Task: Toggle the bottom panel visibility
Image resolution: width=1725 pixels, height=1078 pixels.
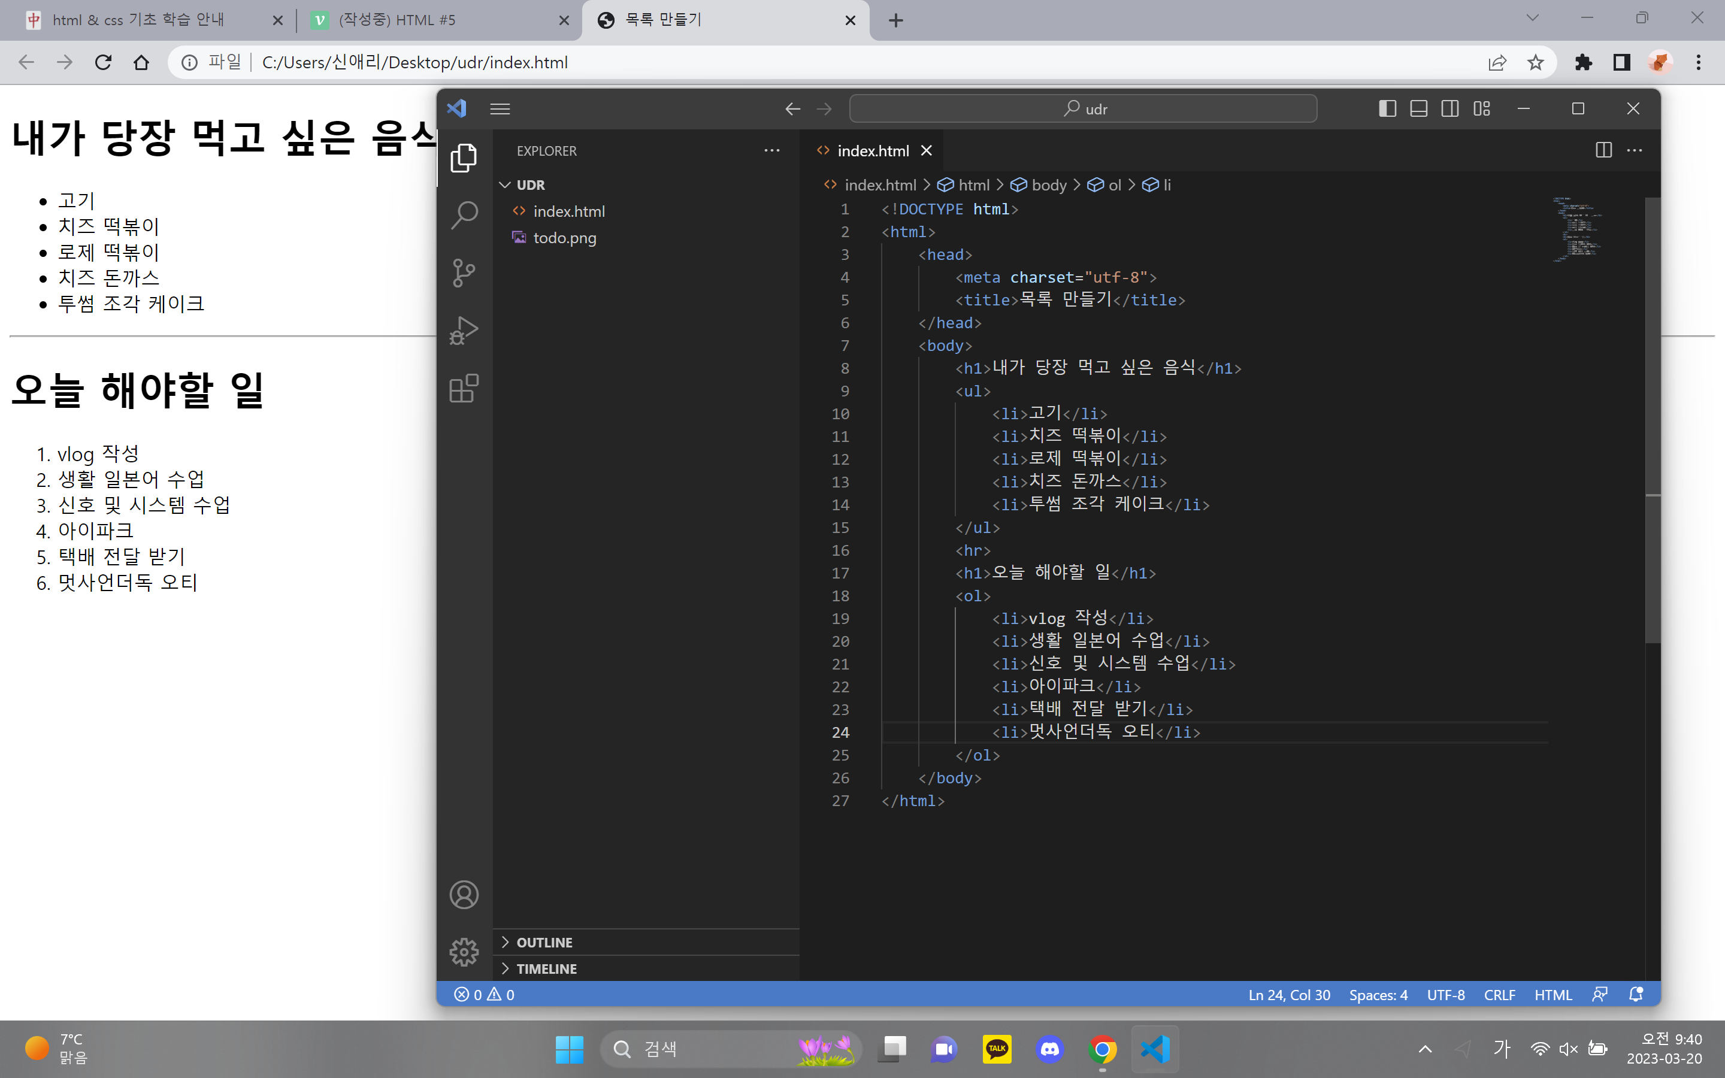Action: point(1418,109)
